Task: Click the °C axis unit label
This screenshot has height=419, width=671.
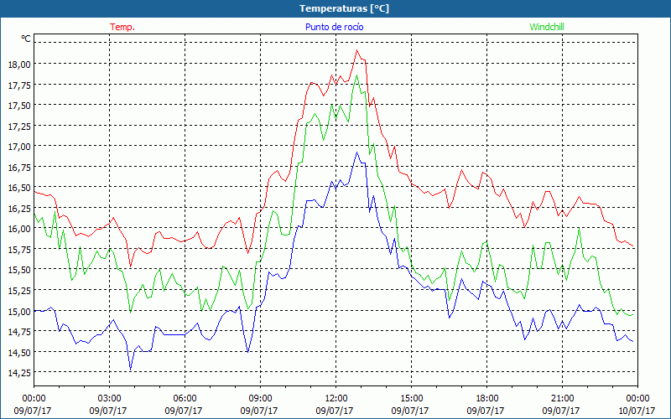Action: (x=26, y=39)
